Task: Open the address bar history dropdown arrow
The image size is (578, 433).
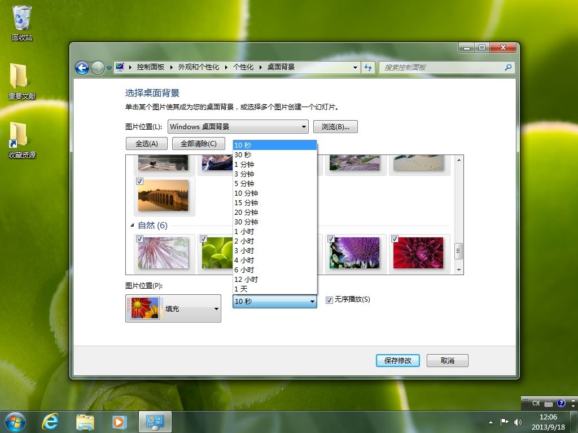Action: coord(355,68)
